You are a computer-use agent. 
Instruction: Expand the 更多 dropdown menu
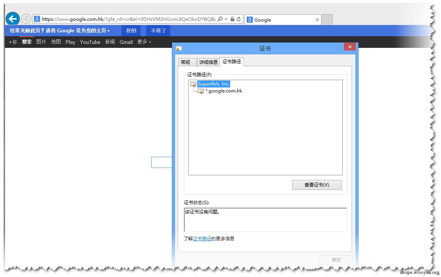click(x=144, y=42)
